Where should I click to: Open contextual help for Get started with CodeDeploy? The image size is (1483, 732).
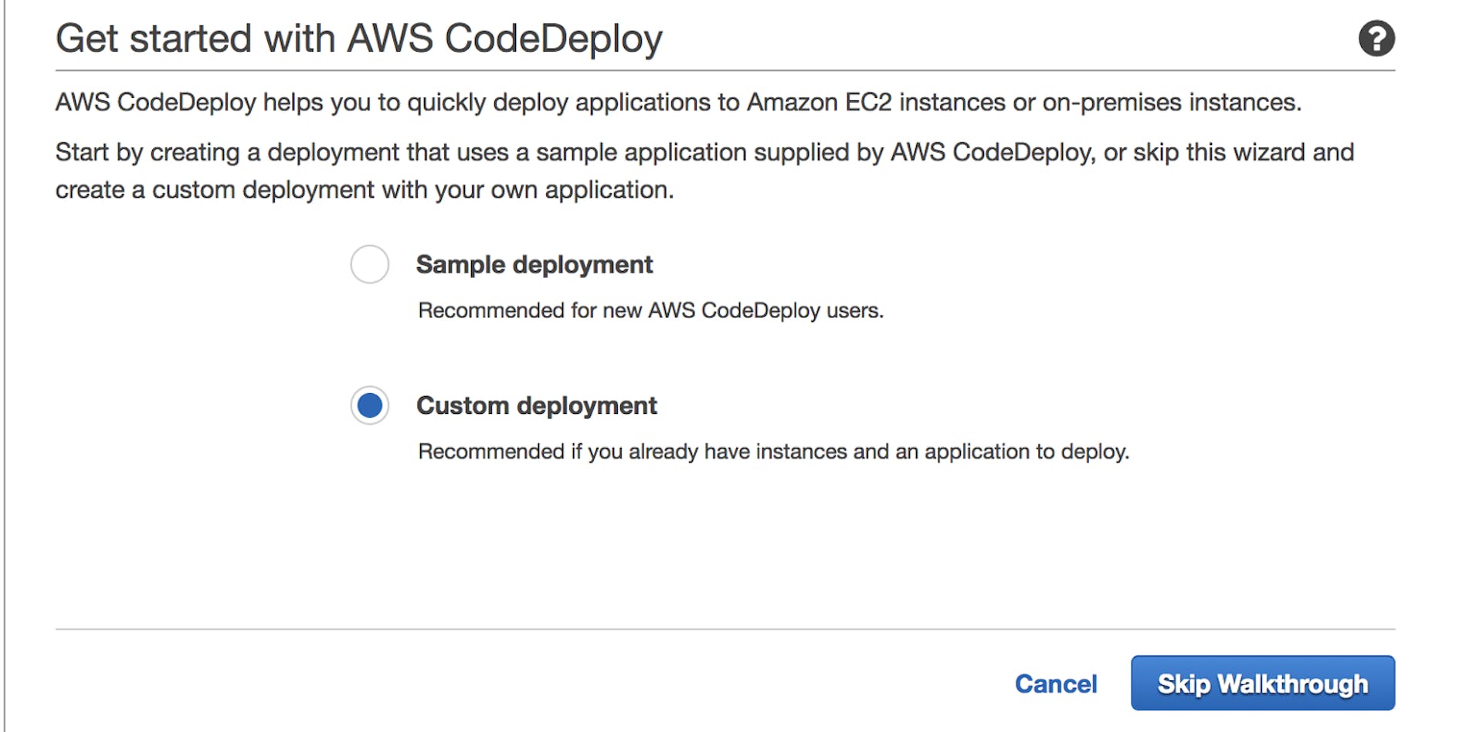click(x=1377, y=37)
